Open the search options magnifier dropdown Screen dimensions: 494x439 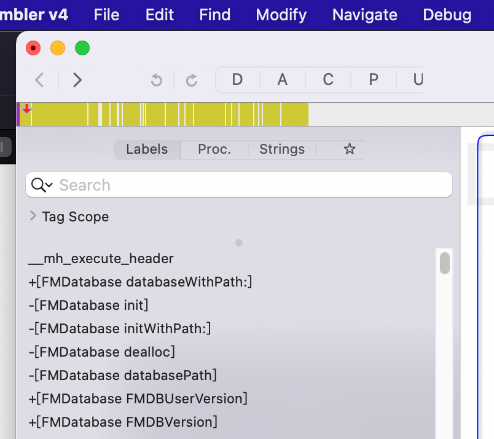pyautogui.click(x=42, y=185)
